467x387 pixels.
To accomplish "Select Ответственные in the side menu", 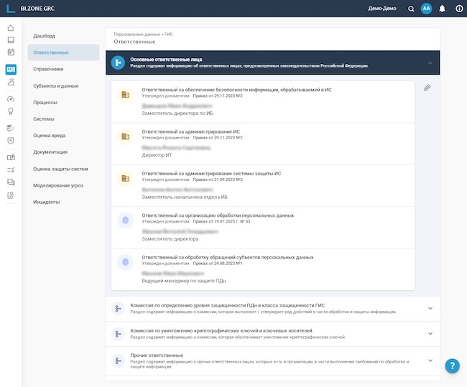I will (63, 52).
